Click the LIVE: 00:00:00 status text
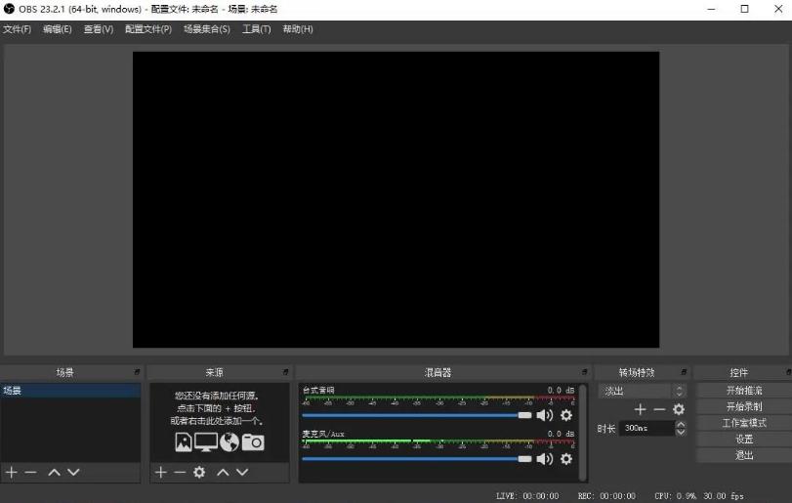The width and height of the screenshot is (792, 503). (x=527, y=496)
